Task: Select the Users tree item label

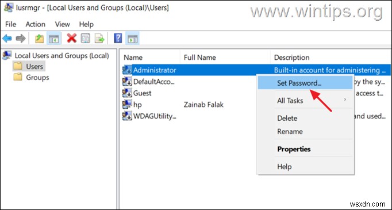Action: click(x=34, y=67)
